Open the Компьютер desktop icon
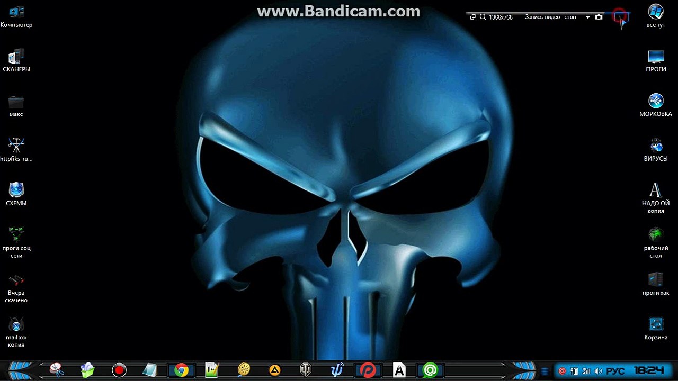678x381 pixels. point(16,17)
